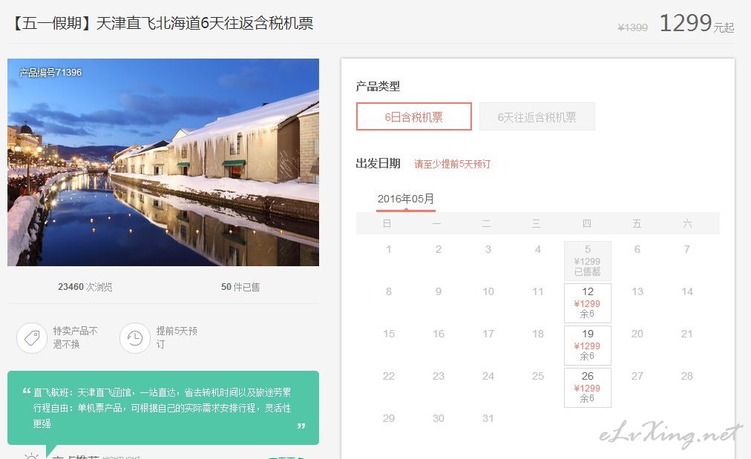
Task: Click the 出发日期 section heading
Action: (x=378, y=164)
